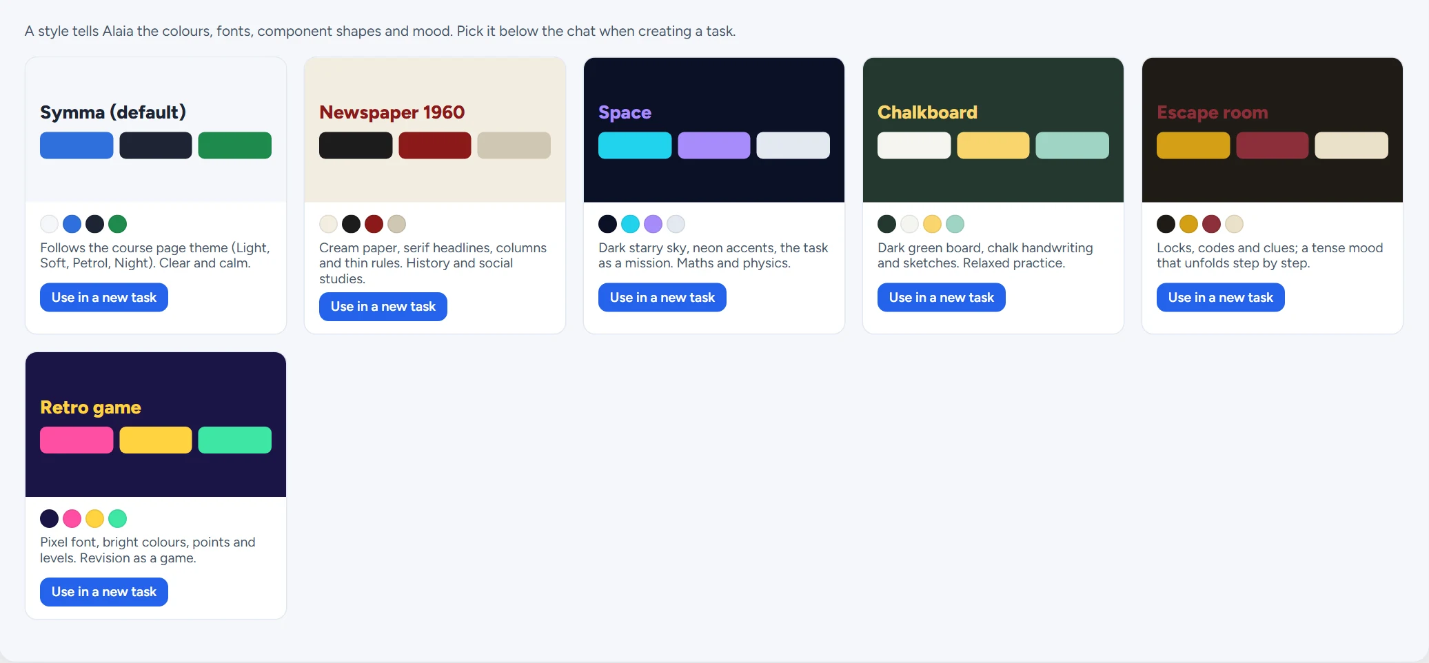The height and width of the screenshot is (663, 1429).
Task: Start a new task with Escape room style
Action: click(1221, 297)
